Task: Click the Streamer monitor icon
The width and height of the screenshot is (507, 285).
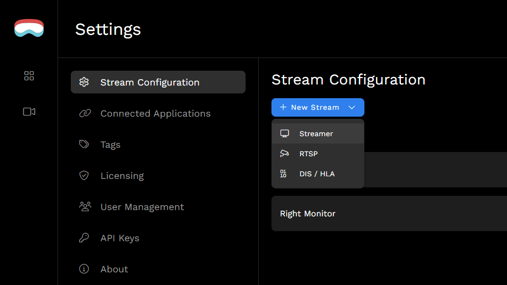Action: click(x=285, y=134)
